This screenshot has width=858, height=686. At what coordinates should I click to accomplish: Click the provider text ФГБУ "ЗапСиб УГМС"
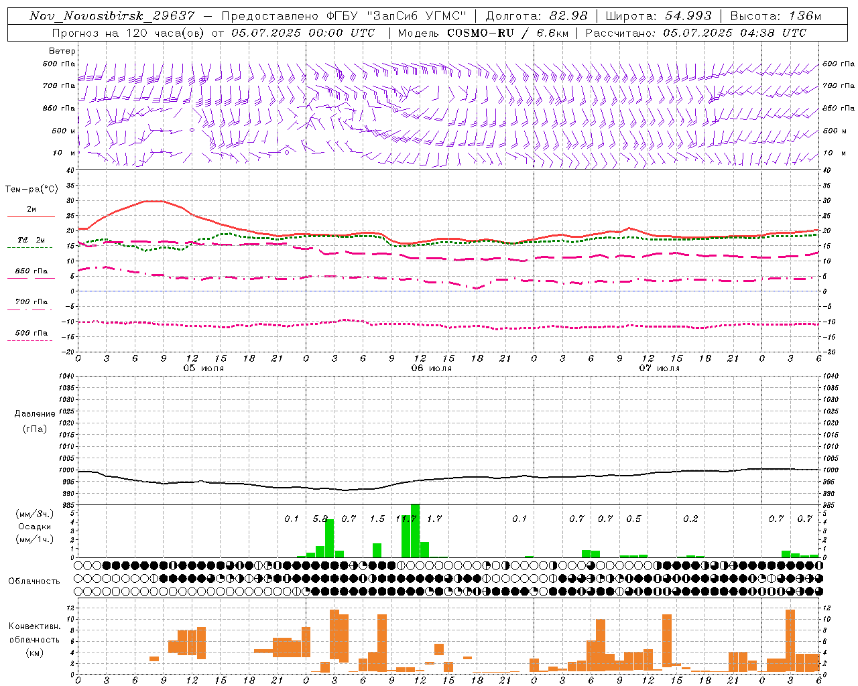396,16
